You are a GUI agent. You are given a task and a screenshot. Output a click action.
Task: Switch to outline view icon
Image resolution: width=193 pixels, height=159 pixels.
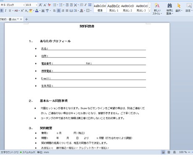pyautogui.click(x=169, y=152)
